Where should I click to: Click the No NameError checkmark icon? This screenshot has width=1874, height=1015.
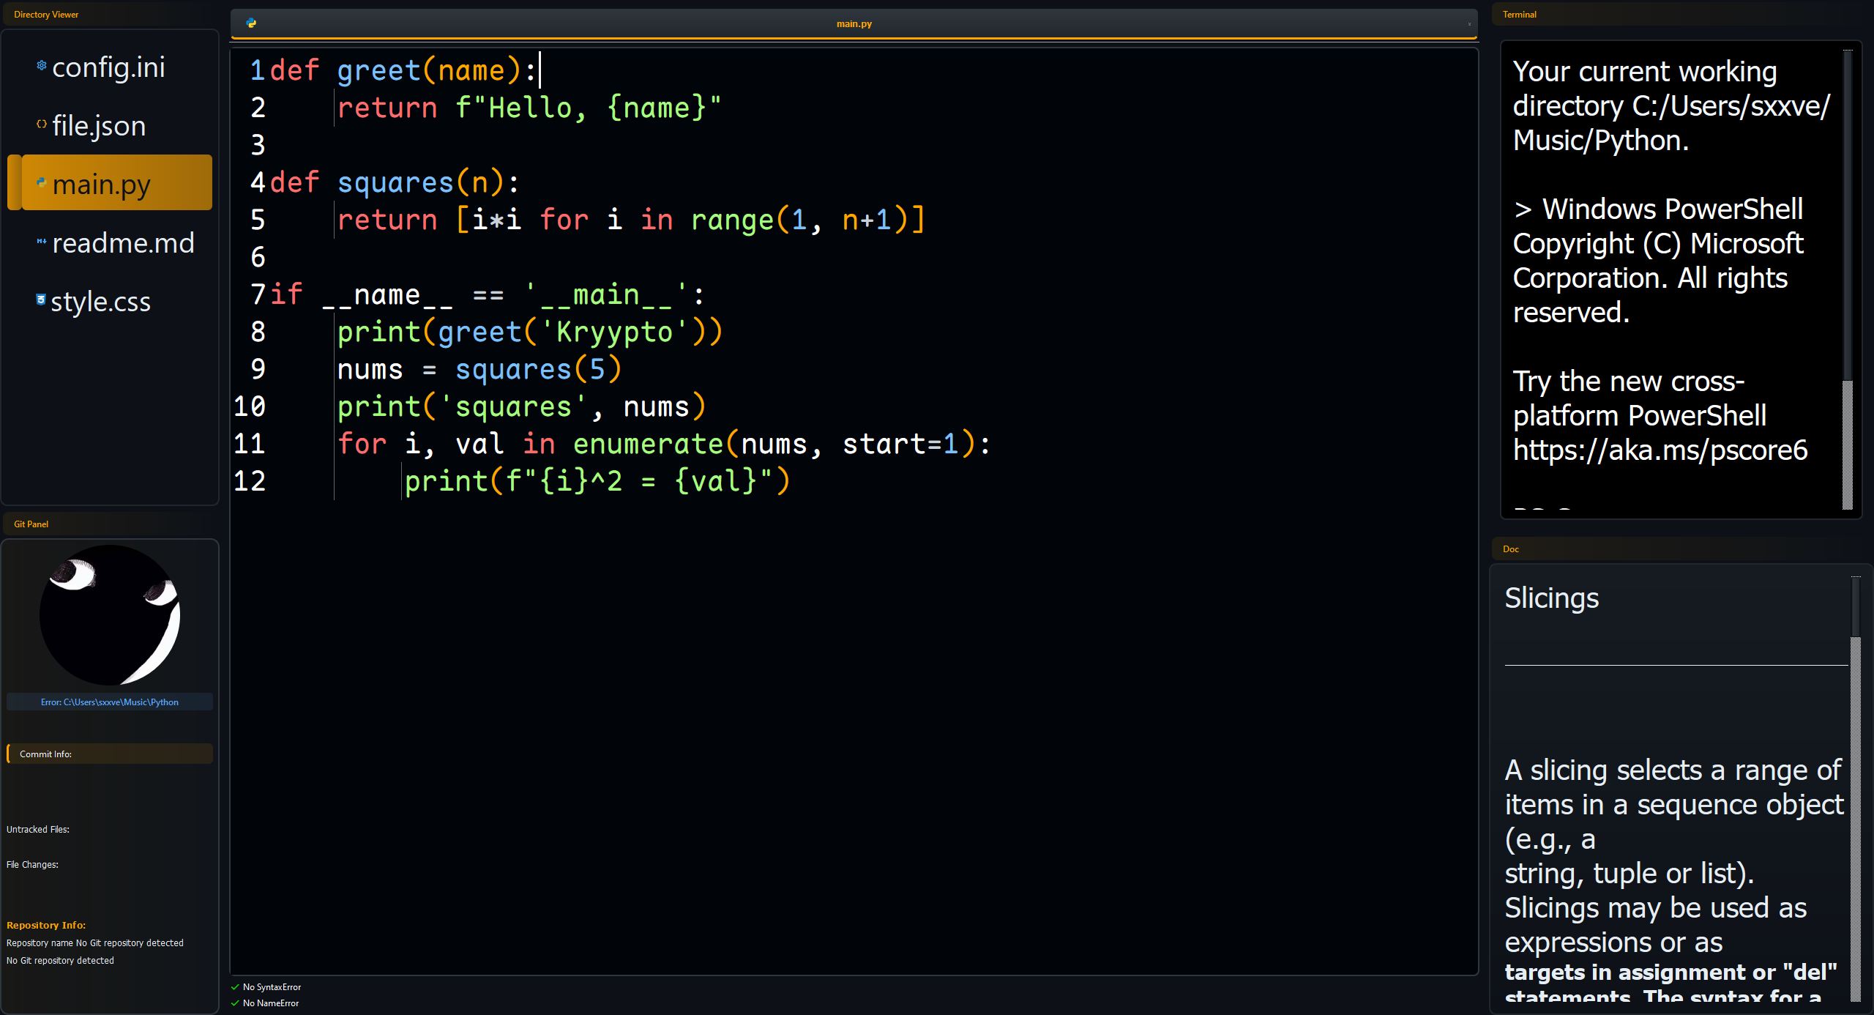pyautogui.click(x=235, y=1003)
